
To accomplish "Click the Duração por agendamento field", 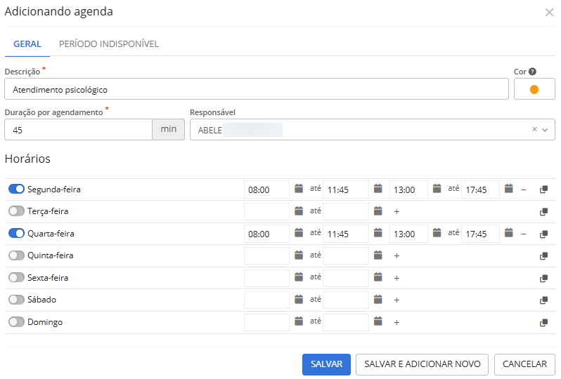I will 78,130.
